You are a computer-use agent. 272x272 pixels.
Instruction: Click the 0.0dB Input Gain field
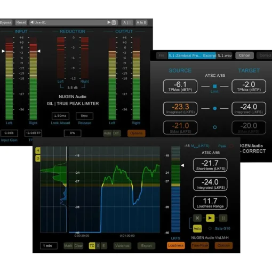[9, 133]
